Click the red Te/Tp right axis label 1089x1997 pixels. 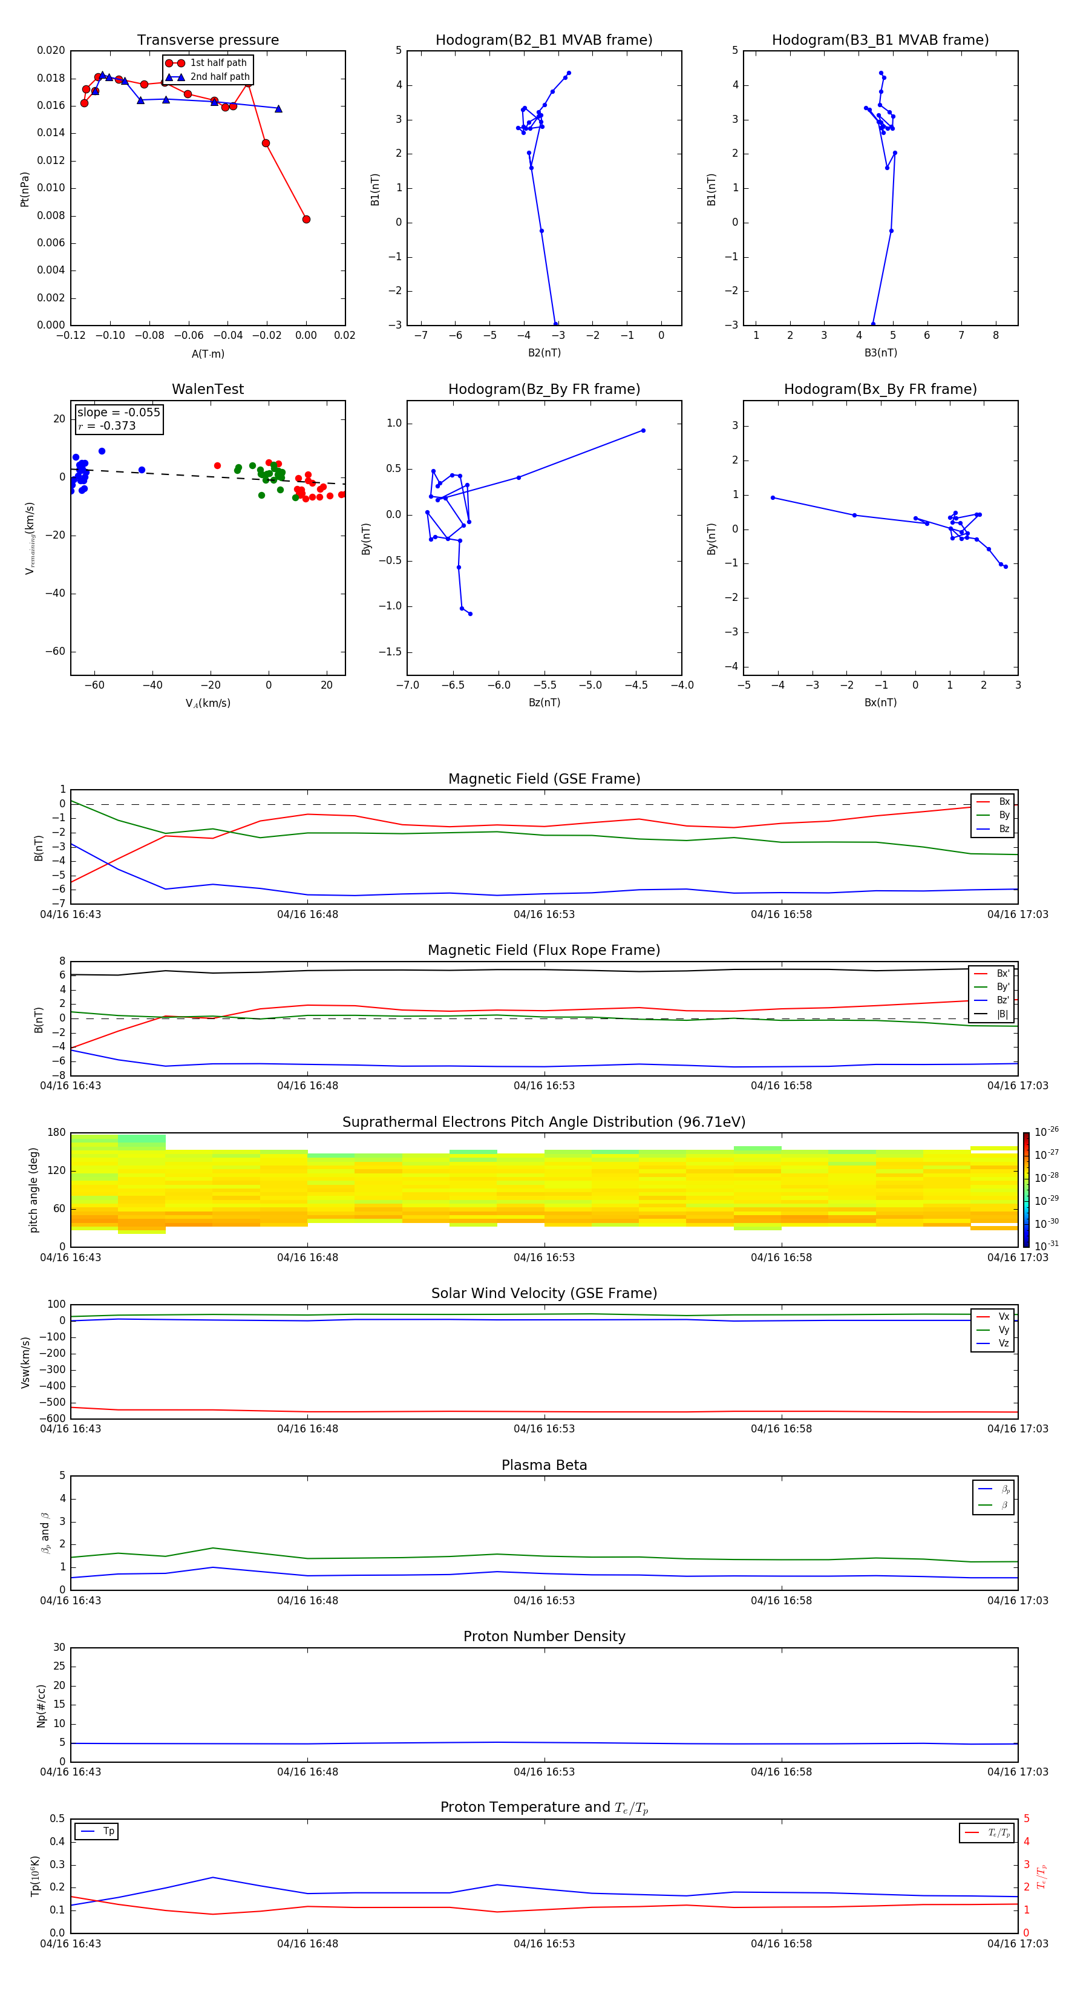(1041, 1877)
